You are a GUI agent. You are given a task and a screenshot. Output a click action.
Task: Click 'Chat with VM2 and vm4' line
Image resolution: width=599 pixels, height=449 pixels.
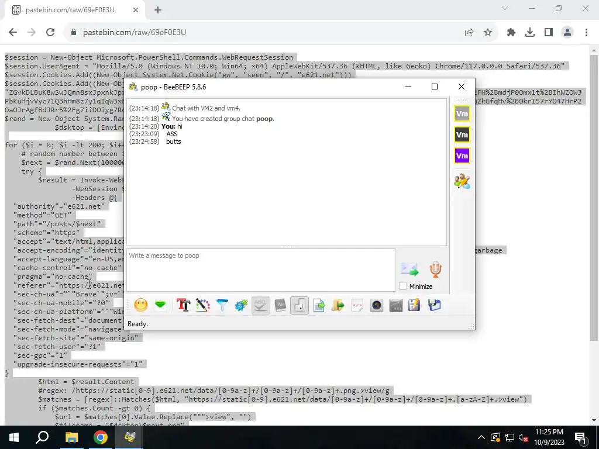206,108
